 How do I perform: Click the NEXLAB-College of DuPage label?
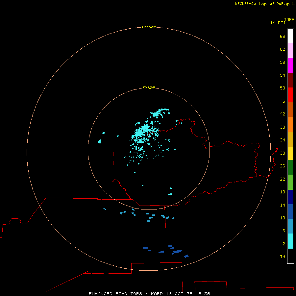point(262,4)
